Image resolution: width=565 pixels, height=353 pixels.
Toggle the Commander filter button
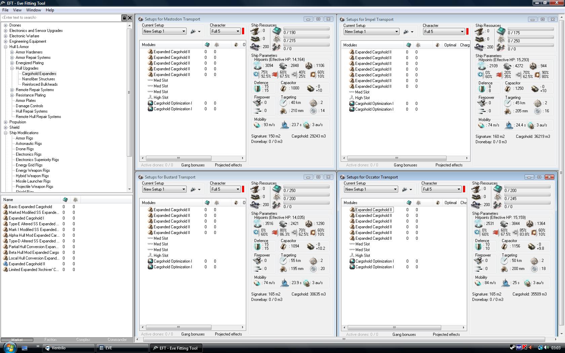117,340
